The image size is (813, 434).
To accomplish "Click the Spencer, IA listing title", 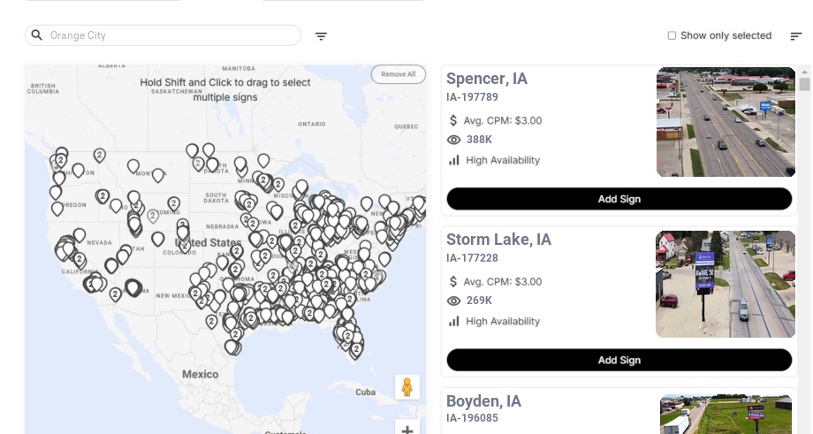I will 487,79.
